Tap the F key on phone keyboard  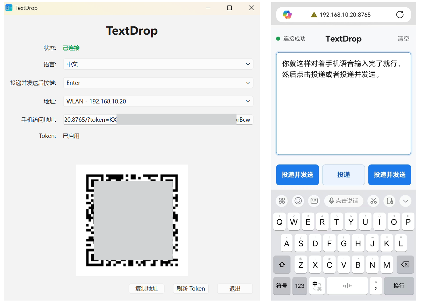click(329, 243)
